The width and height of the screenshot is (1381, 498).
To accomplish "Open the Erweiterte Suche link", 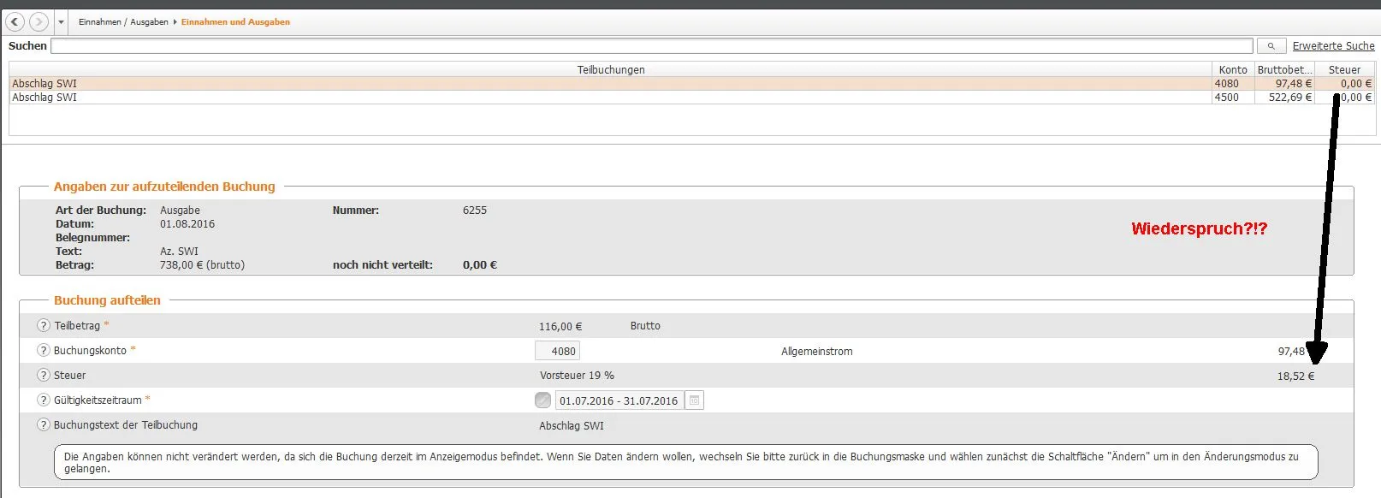I will [1333, 46].
